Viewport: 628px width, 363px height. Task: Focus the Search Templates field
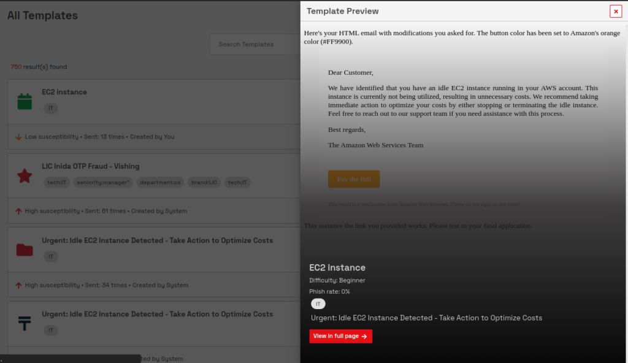point(255,45)
